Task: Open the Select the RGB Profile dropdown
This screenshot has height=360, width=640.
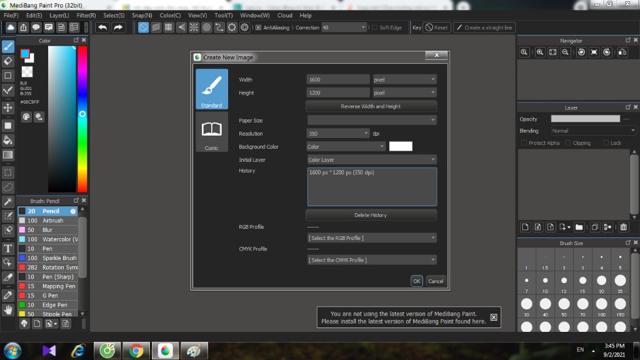Action: click(372, 238)
